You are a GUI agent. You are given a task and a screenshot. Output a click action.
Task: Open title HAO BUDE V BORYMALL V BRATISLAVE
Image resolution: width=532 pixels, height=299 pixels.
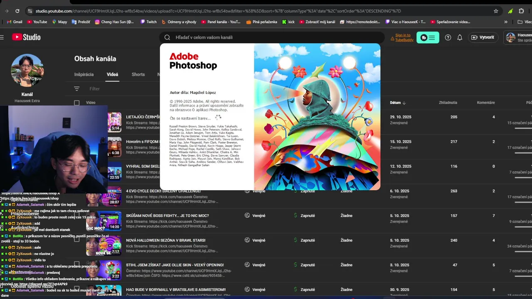pyautogui.click(x=176, y=289)
